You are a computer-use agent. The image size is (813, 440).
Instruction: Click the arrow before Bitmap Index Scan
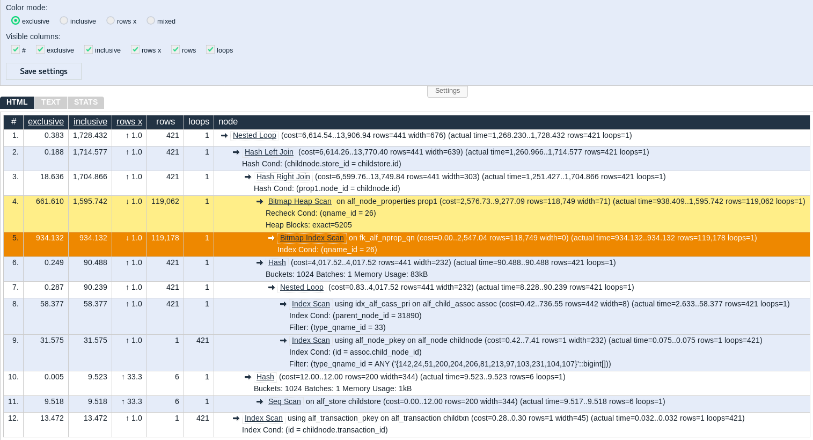pos(272,238)
